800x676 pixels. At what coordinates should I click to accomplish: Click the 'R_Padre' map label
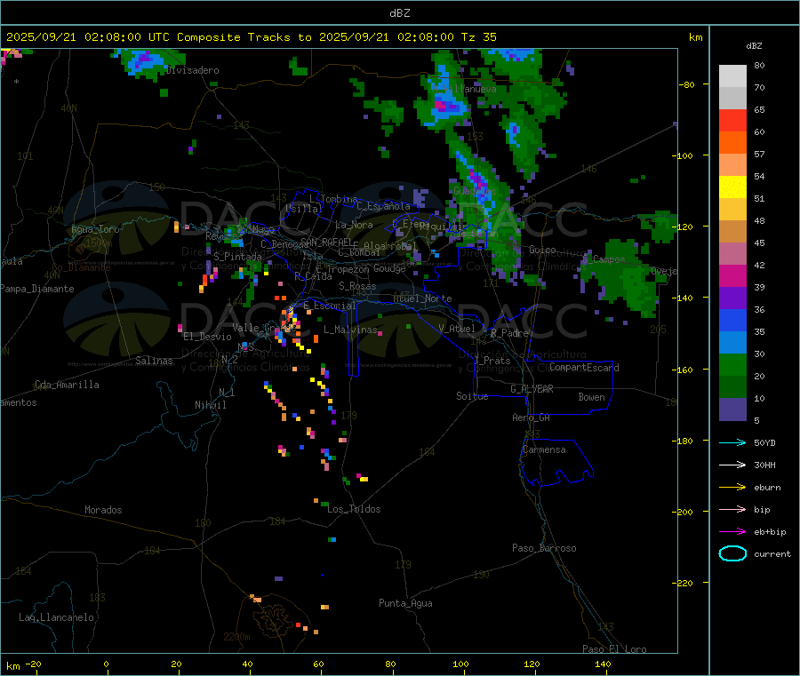[509, 333]
